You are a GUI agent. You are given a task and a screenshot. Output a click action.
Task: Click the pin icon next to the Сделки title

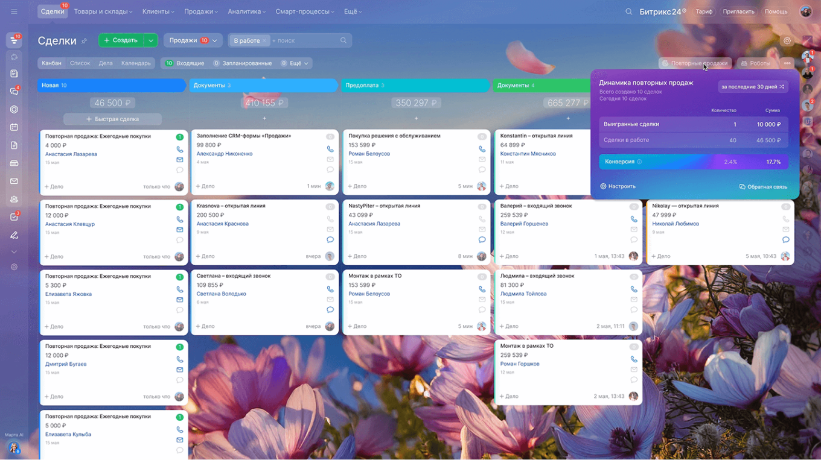(x=84, y=41)
